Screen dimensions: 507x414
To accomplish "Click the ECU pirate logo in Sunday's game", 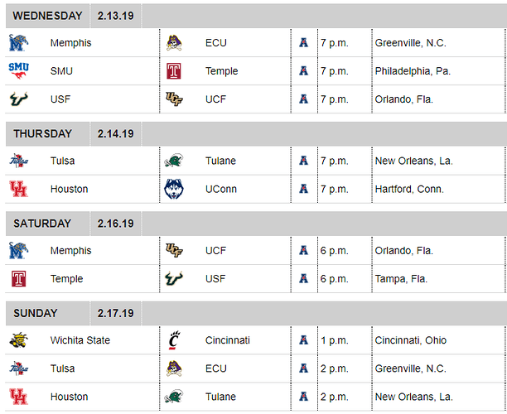I will [174, 368].
